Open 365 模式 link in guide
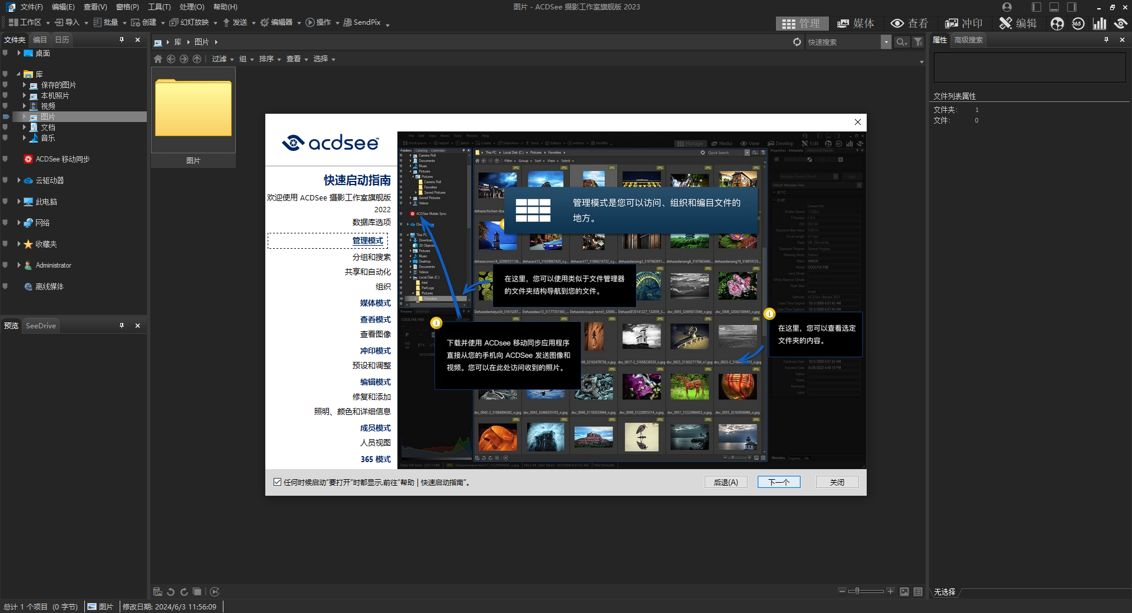This screenshot has height=613, width=1132. [376, 459]
